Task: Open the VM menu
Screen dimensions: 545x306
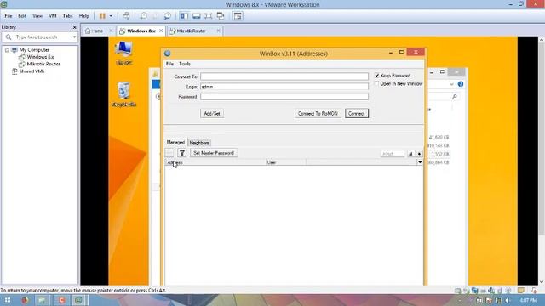Action: coord(53,16)
